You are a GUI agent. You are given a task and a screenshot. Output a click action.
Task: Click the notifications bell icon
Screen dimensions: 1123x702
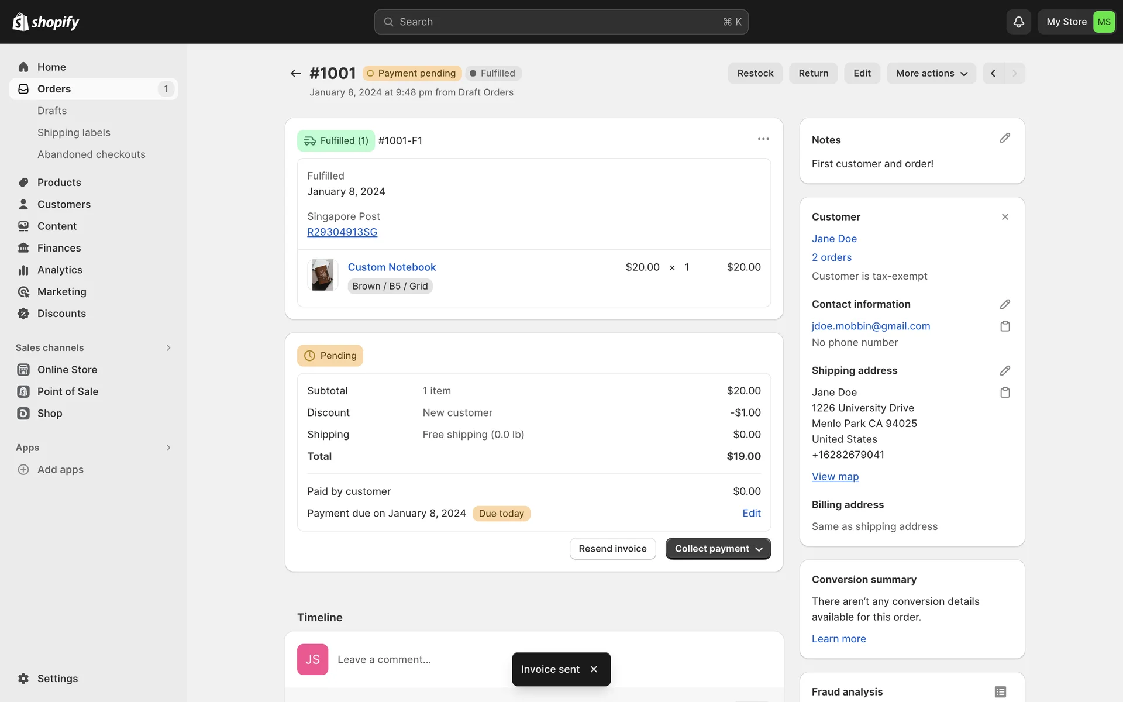coord(1018,22)
